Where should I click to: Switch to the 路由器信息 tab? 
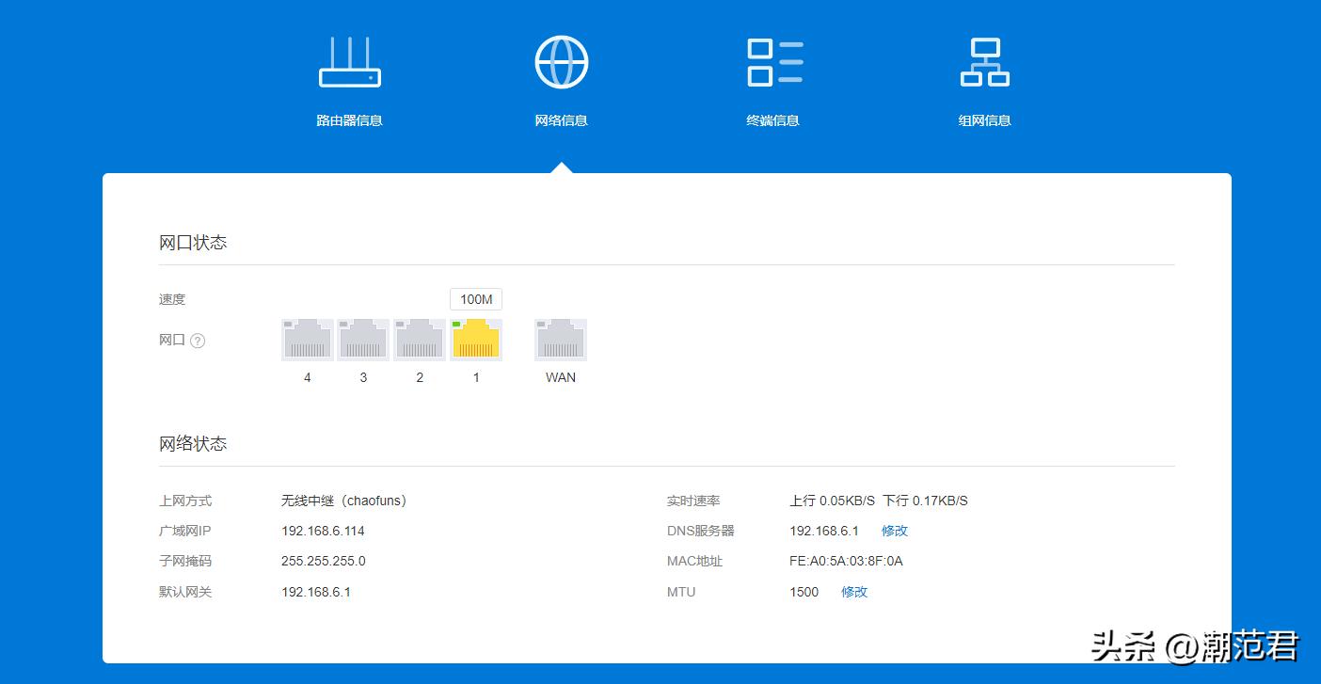click(x=349, y=120)
